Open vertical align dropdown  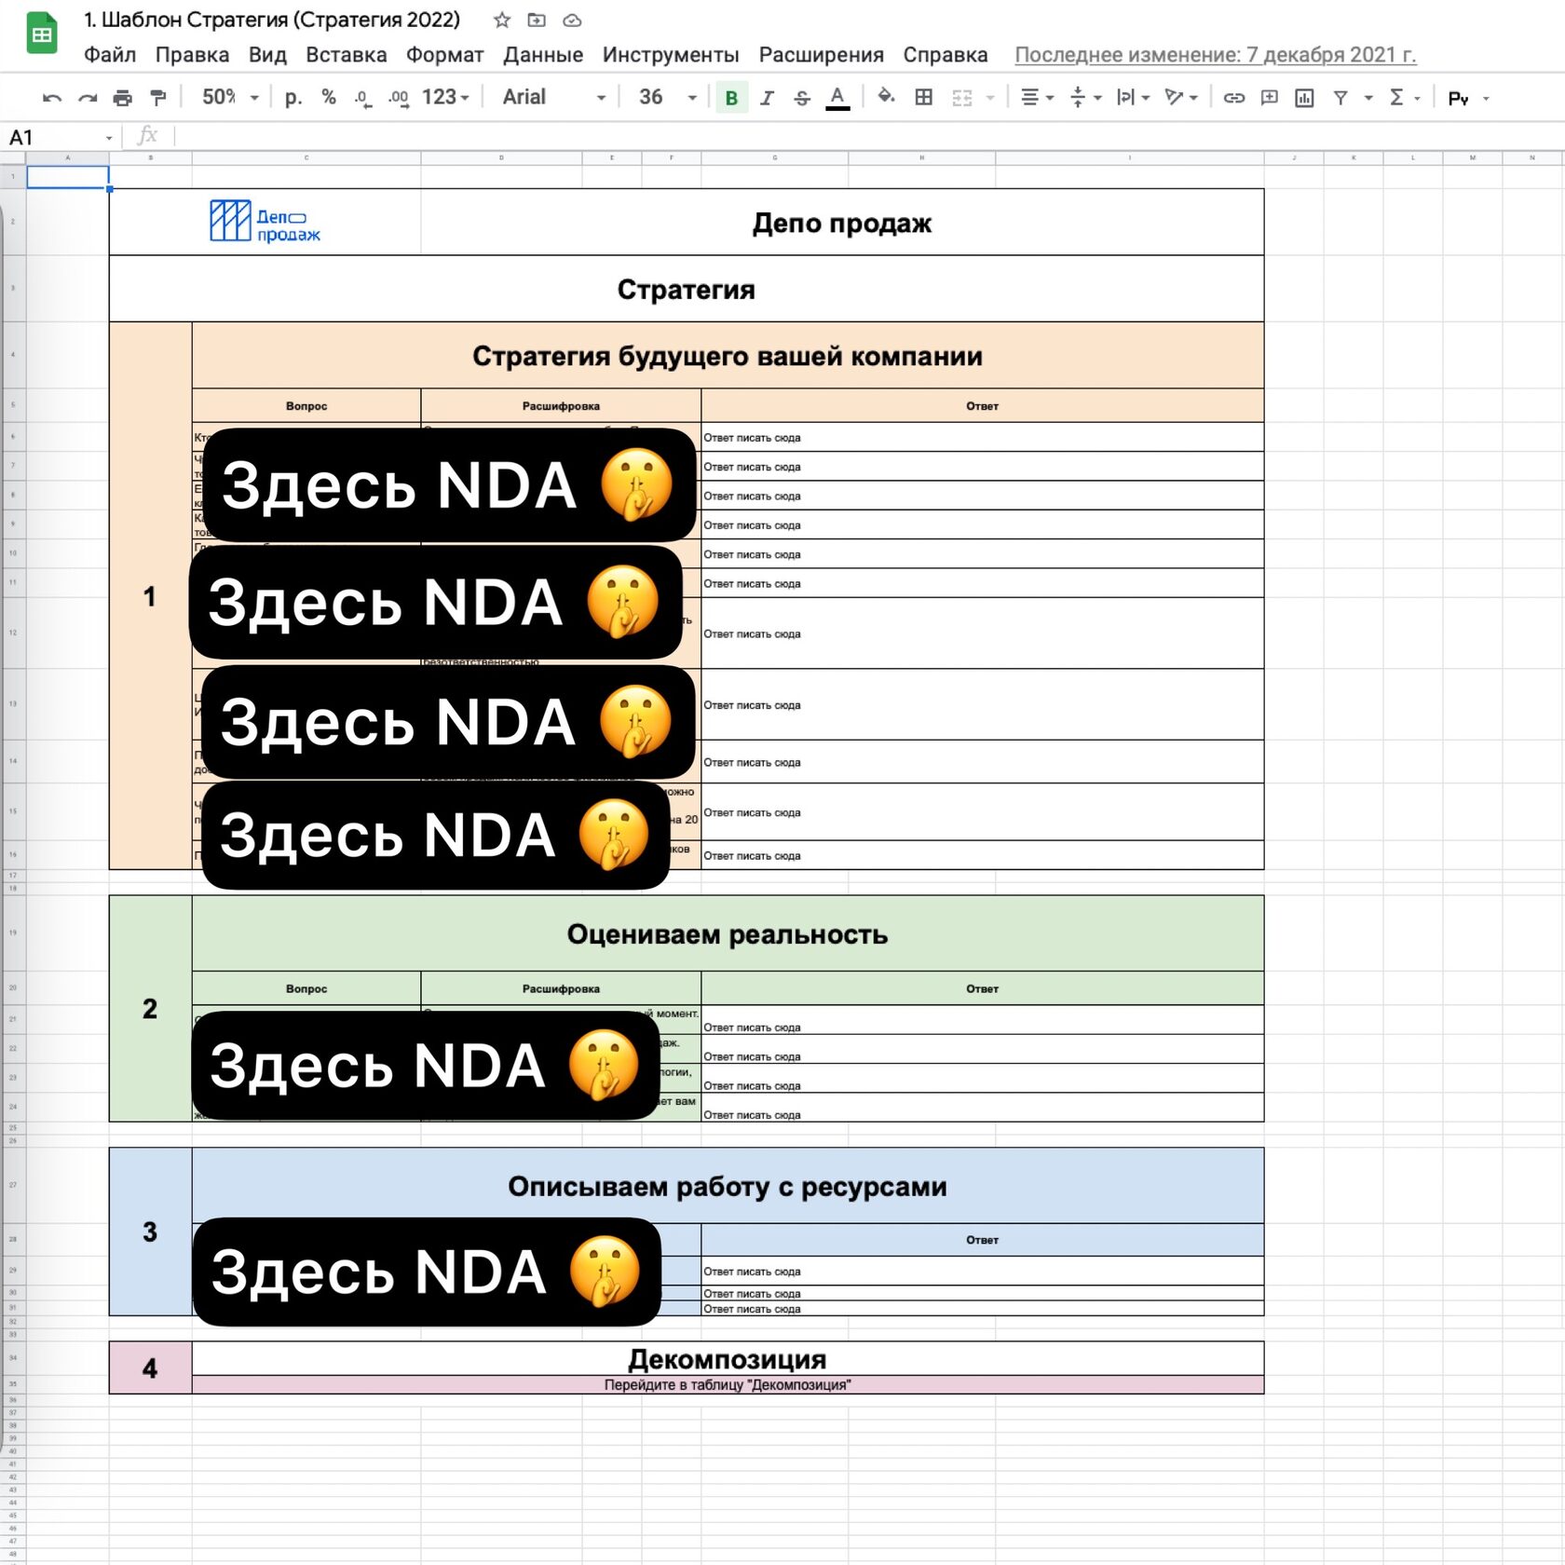(1085, 97)
